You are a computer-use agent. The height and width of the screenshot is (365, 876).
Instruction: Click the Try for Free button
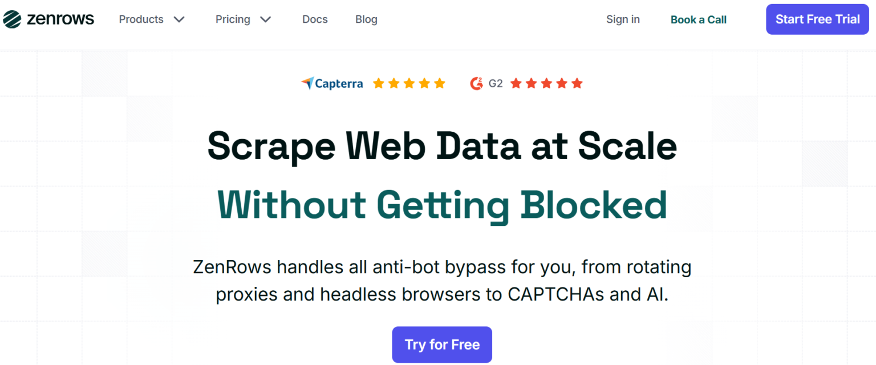(x=442, y=344)
